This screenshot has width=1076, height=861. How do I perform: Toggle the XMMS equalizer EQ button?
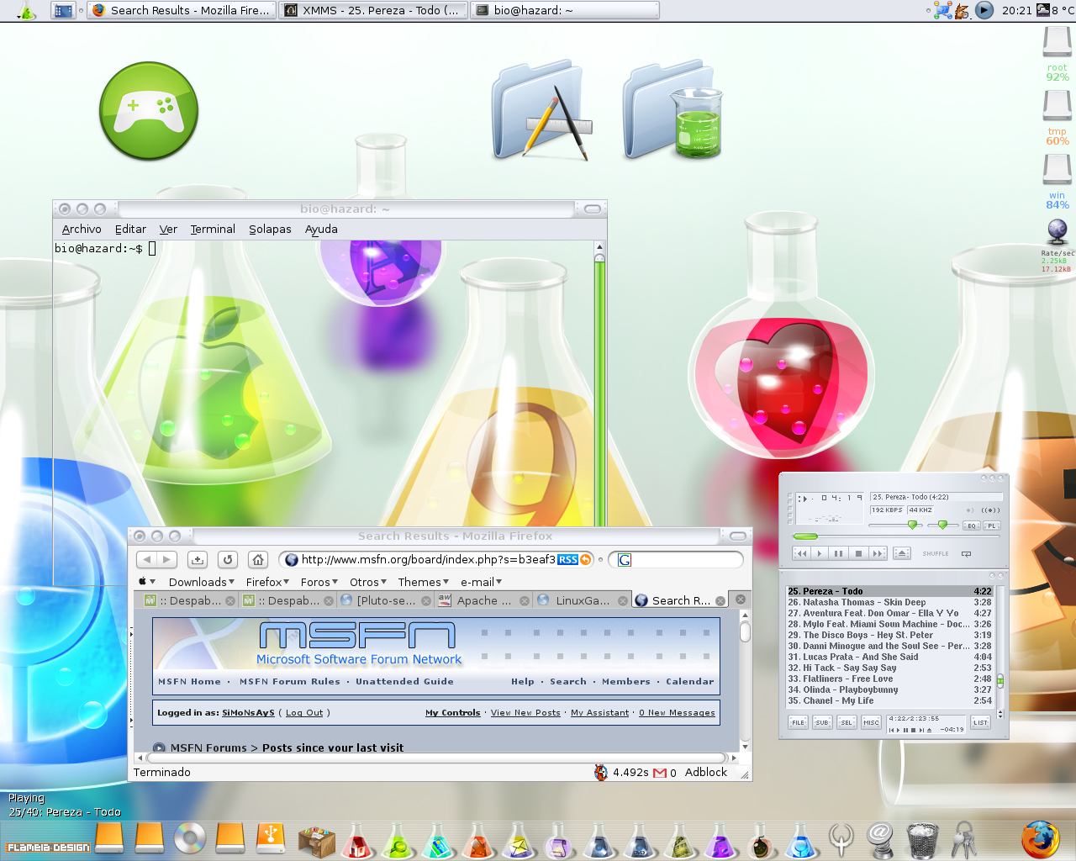click(972, 526)
